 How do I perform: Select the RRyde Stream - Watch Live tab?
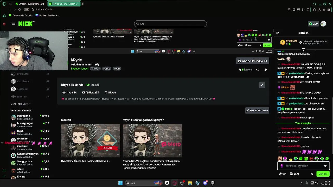(64, 4)
